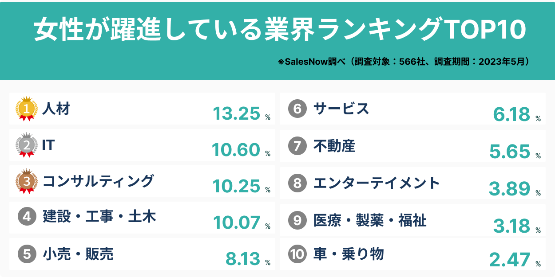Select the 人材 industry label
The image size is (555, 277).
click(x=56, y=109)
